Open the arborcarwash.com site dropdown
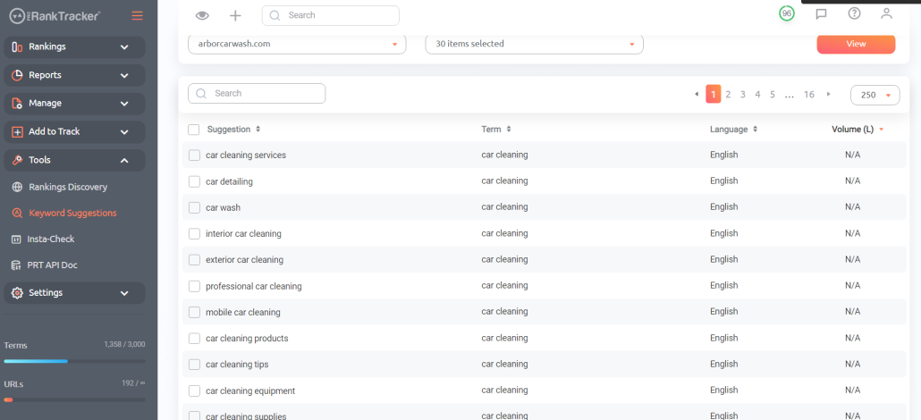 [297, 44]
